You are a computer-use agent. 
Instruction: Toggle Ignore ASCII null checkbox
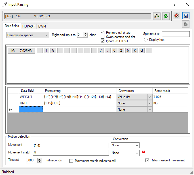(x=102, y=41)
